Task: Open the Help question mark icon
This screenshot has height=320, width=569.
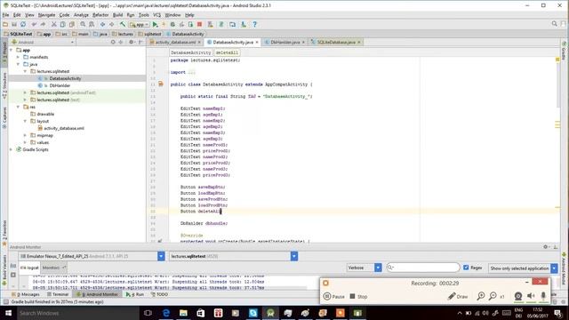Action: point(255,24)
